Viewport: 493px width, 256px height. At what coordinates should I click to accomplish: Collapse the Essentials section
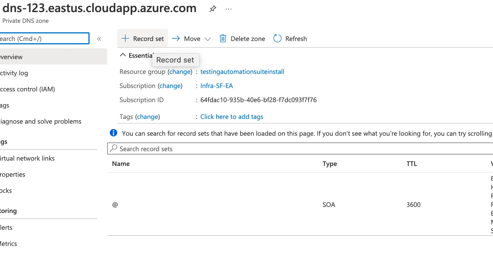(x=123, y=55)
